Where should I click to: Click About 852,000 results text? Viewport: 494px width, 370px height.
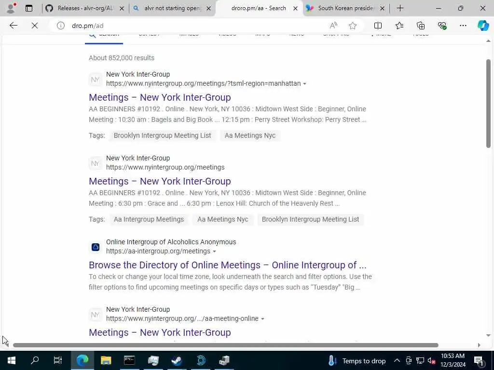(x=122, y=58)
